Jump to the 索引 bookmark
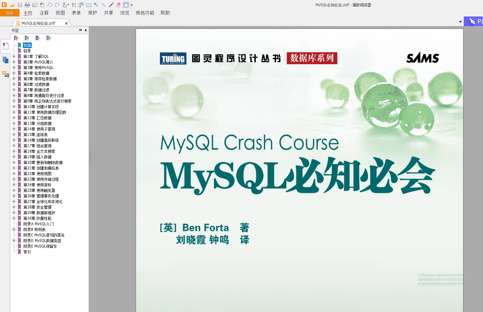The image size is (483, 312). [x=27, y=252]
